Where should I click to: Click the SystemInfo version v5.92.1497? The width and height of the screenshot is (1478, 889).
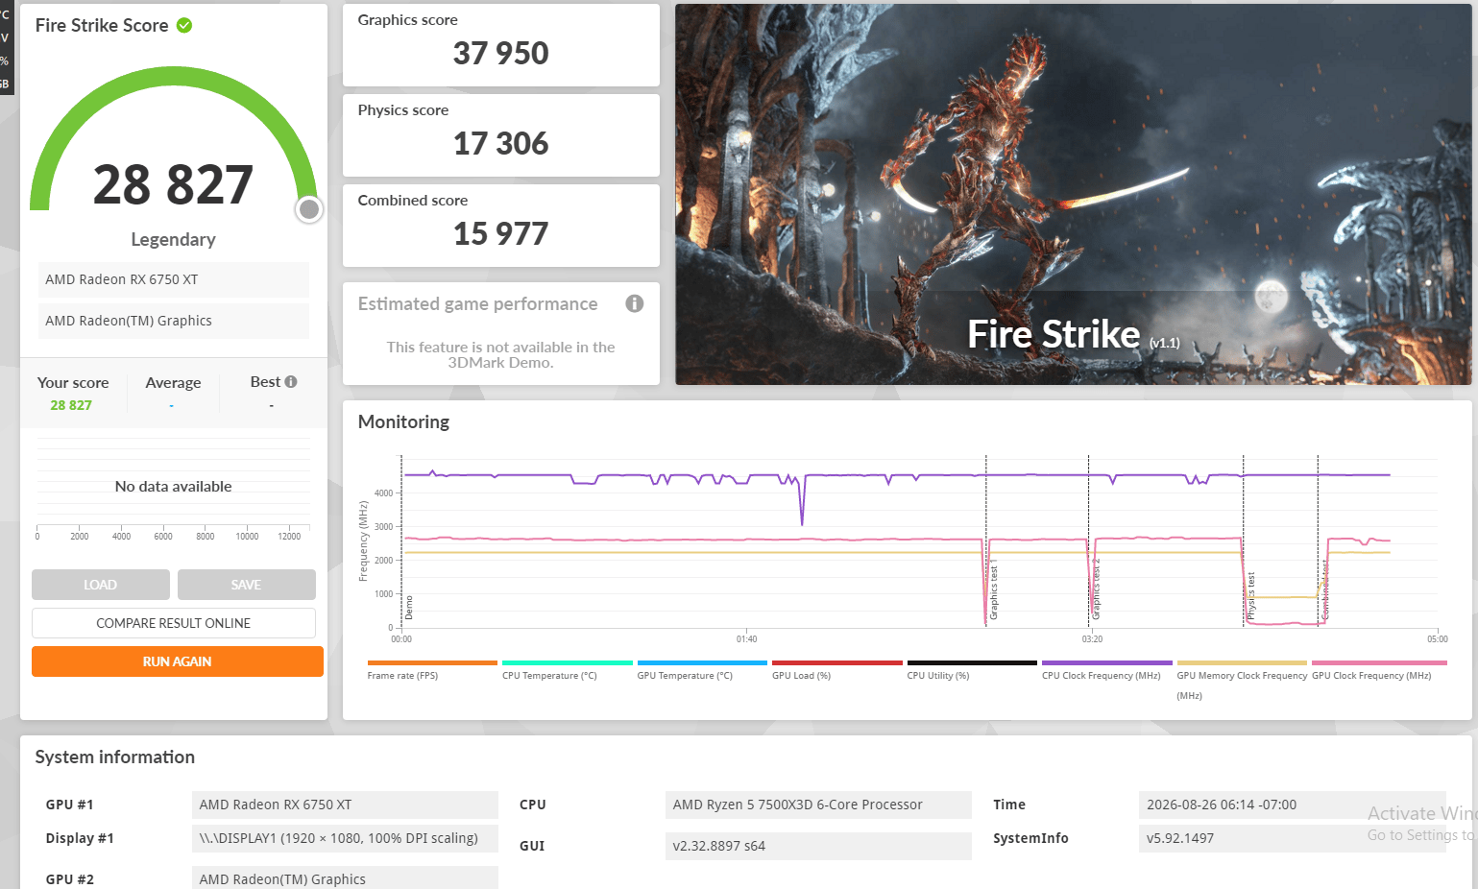[1292, 838]
